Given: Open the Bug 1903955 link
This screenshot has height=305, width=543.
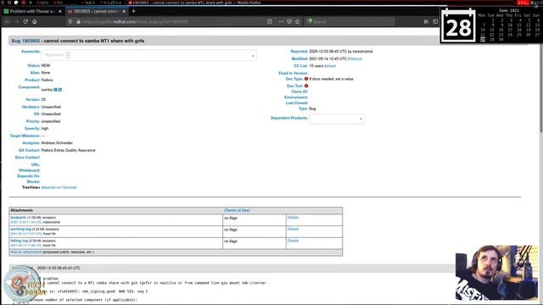Looking at the screenshot, I should click(x=25, y=41).
